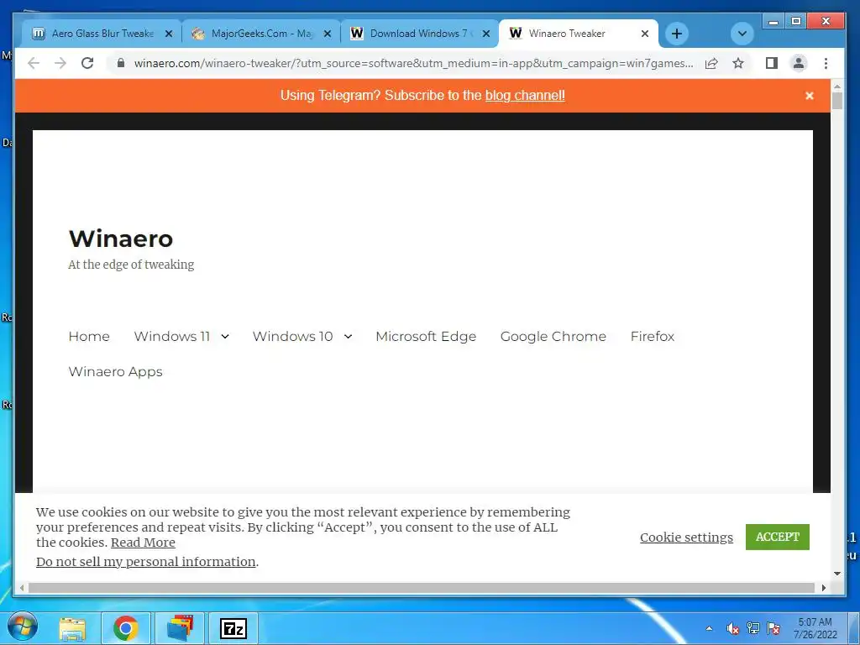This screenshot has height=645, width=860.
Task: Open the Windows 10 menu item
Action: click(293, 336)
